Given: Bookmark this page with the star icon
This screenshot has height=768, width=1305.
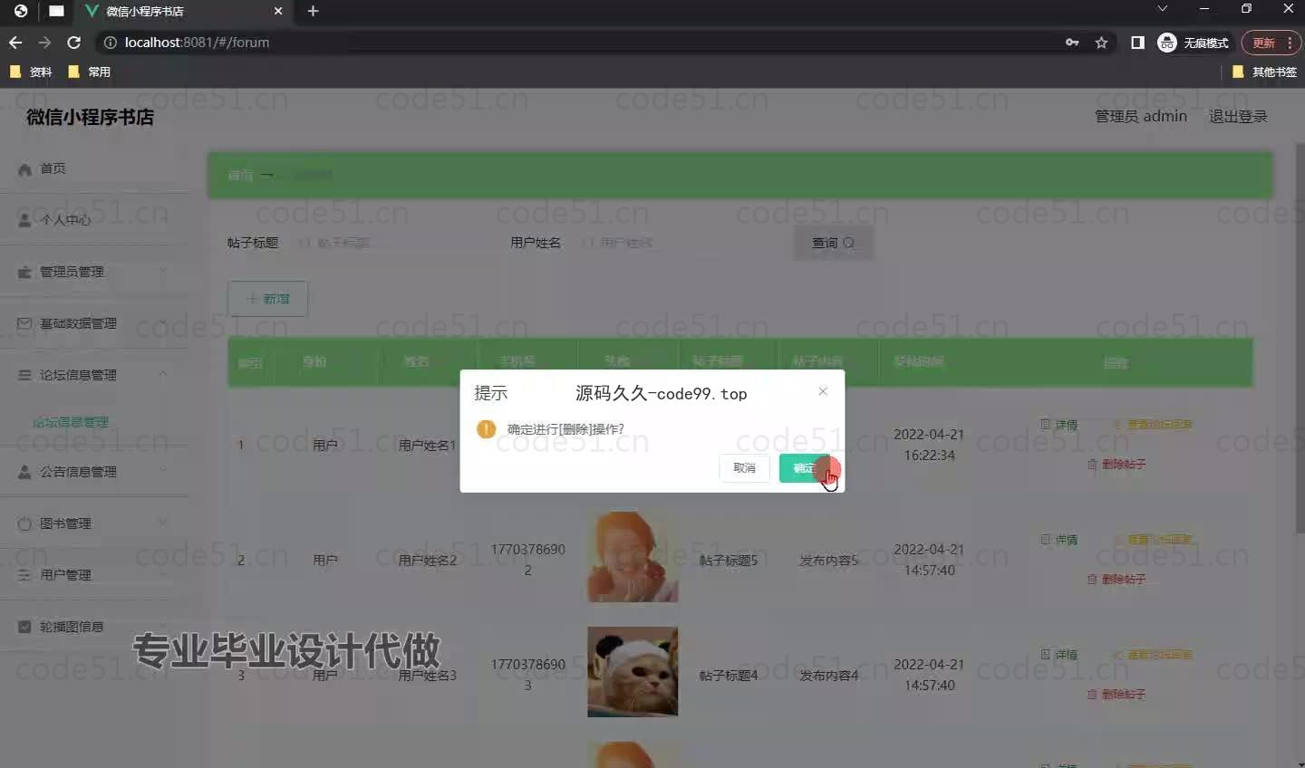Looking at the screenshot, I should tap(1101, 43).
